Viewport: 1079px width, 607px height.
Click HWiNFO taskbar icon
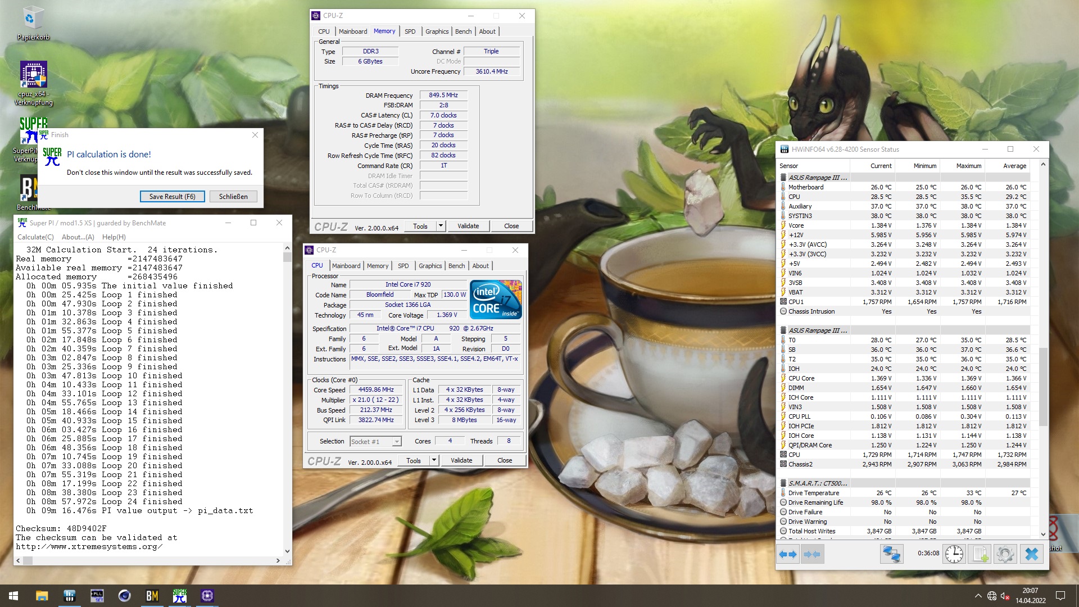(69, 596)
